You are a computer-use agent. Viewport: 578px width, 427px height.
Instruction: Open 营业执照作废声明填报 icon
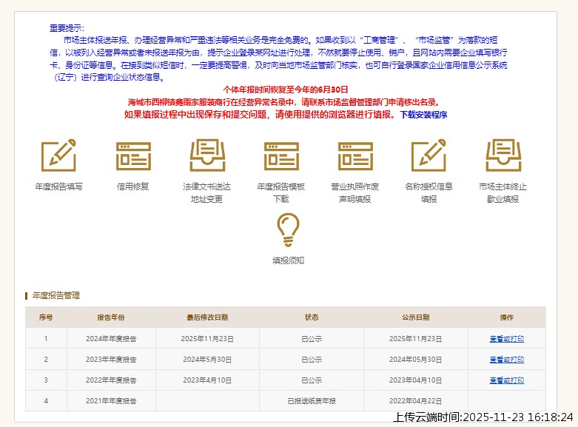[355, 155]
